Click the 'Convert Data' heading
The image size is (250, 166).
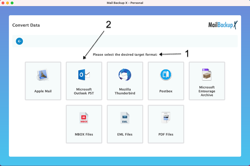(26, 25)
